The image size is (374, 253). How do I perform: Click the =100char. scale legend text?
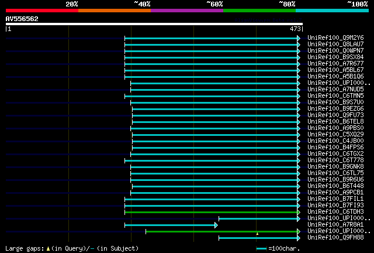coord(284,249)
